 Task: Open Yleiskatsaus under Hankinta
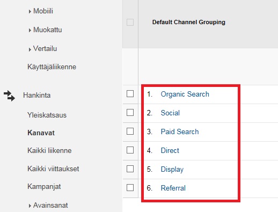coord(47,115)
